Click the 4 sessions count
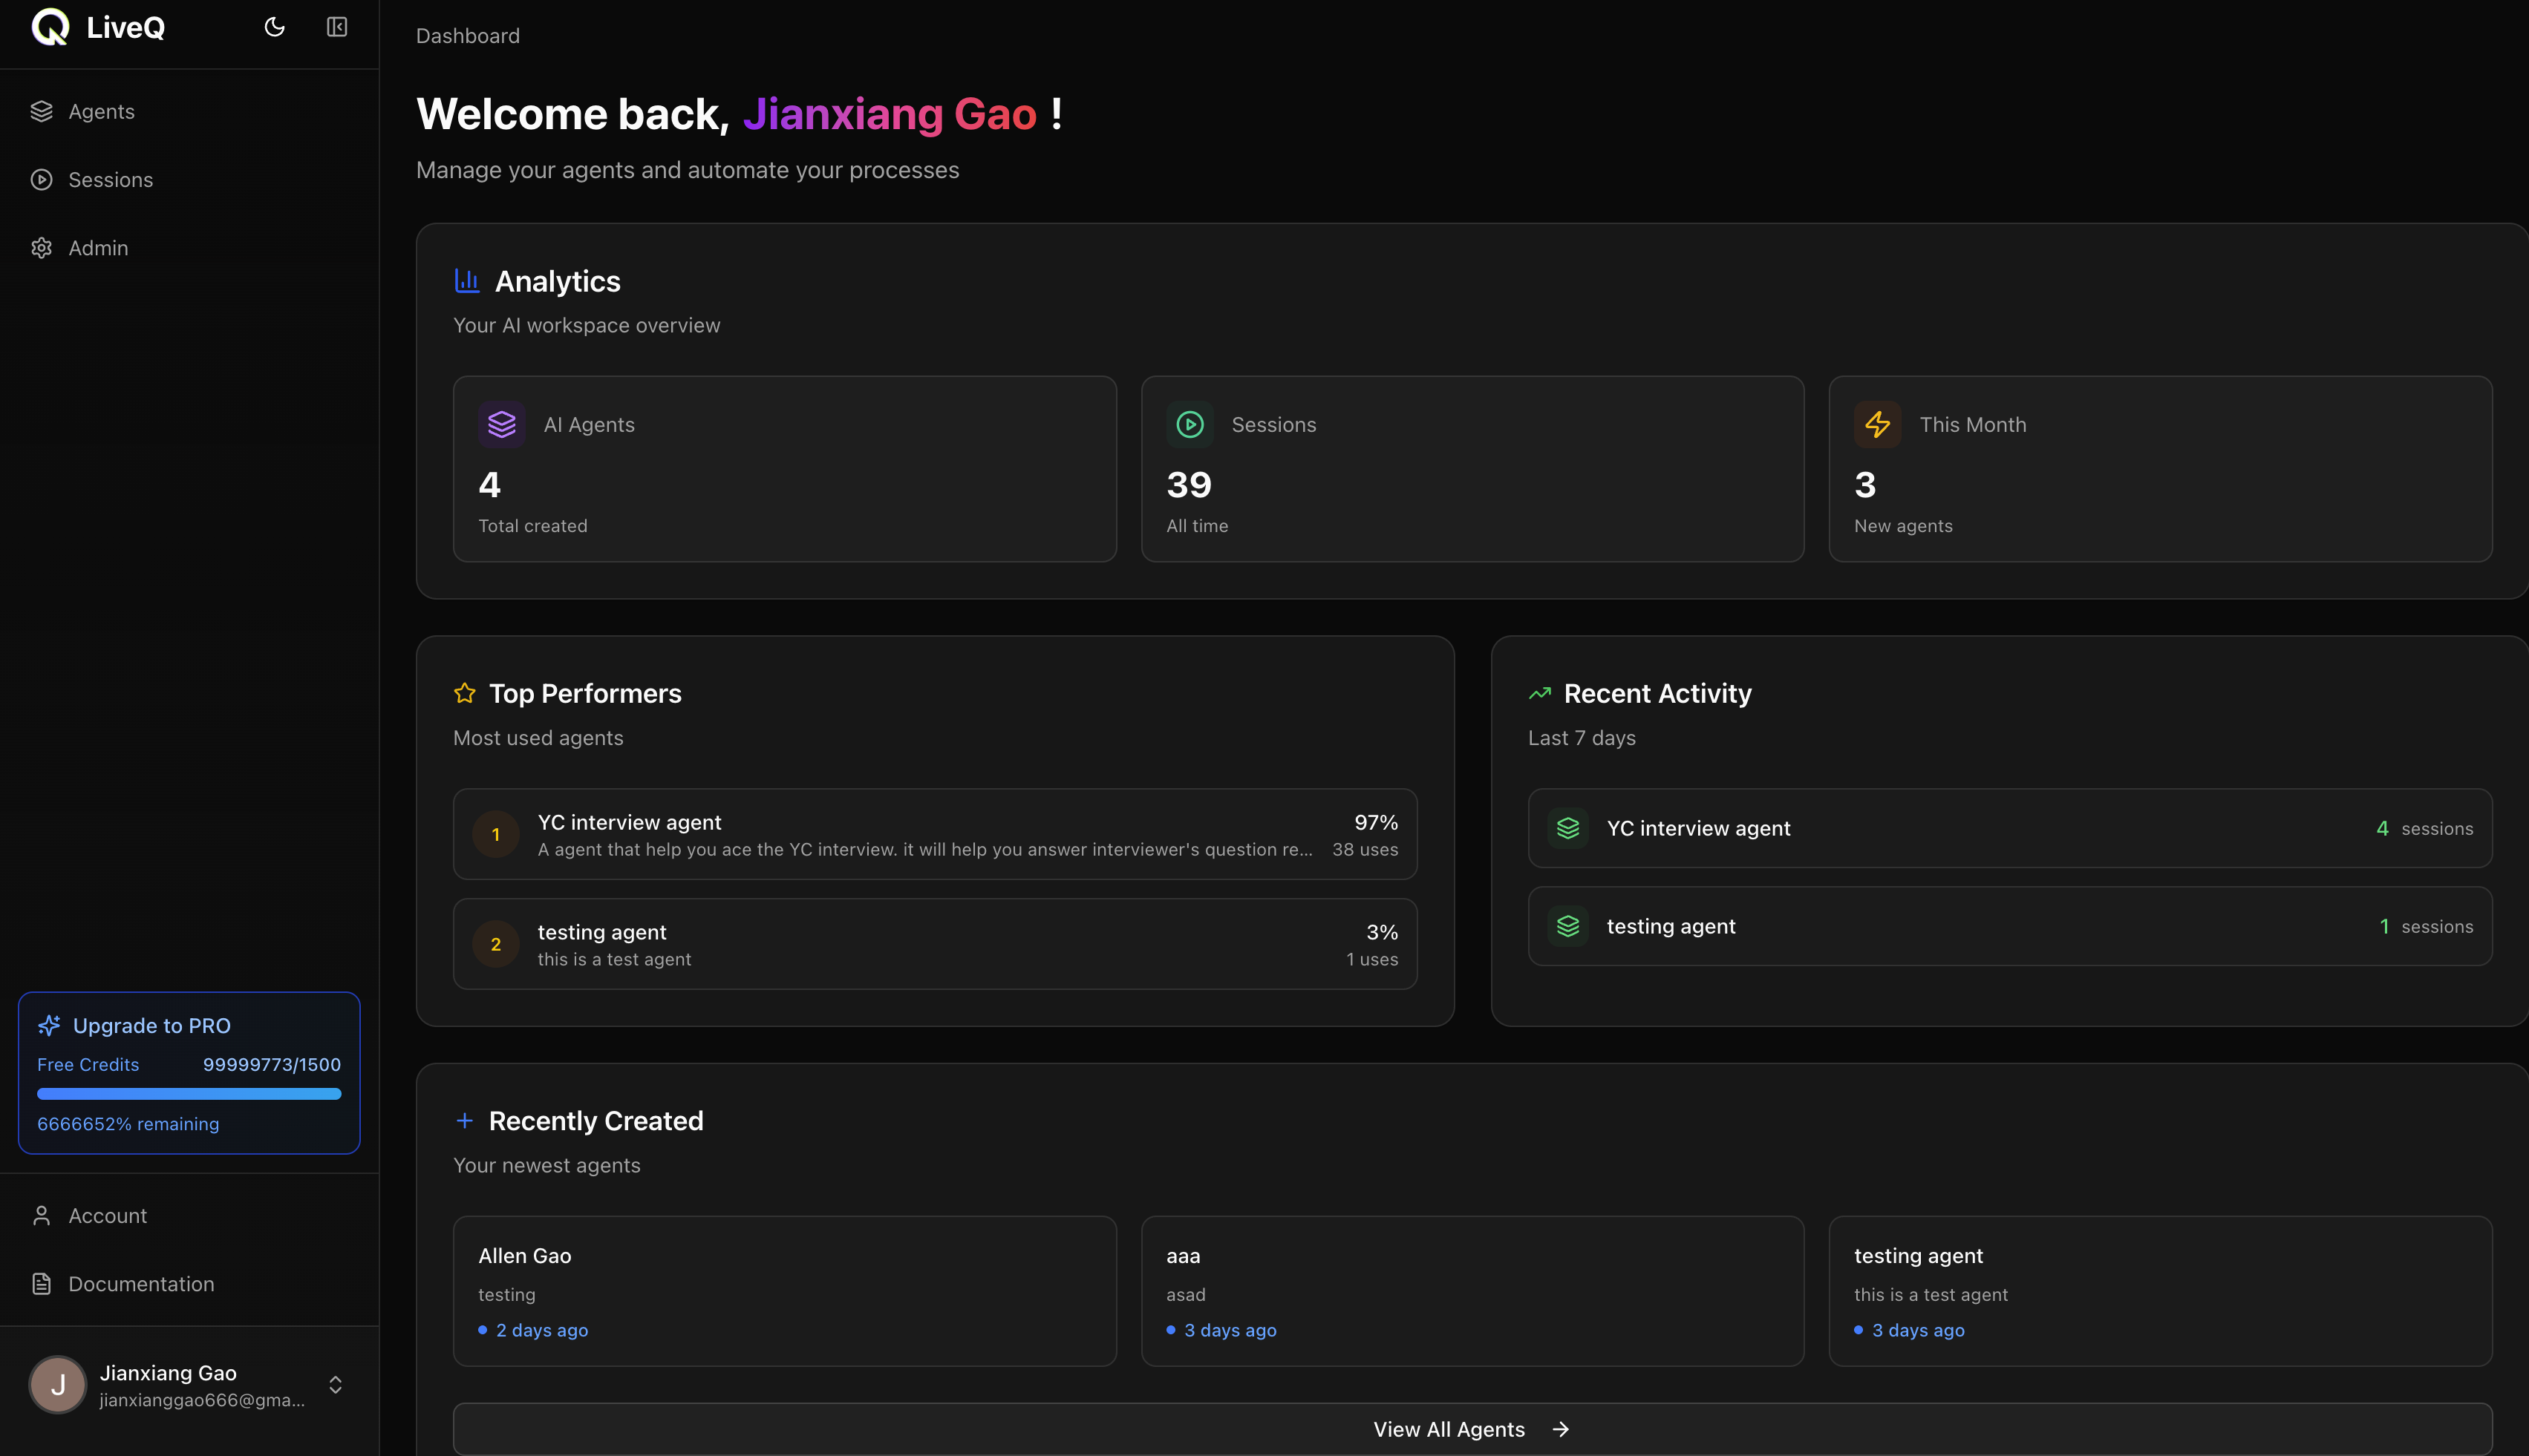This screenshot has width=2529, height=1456. 2424,828
